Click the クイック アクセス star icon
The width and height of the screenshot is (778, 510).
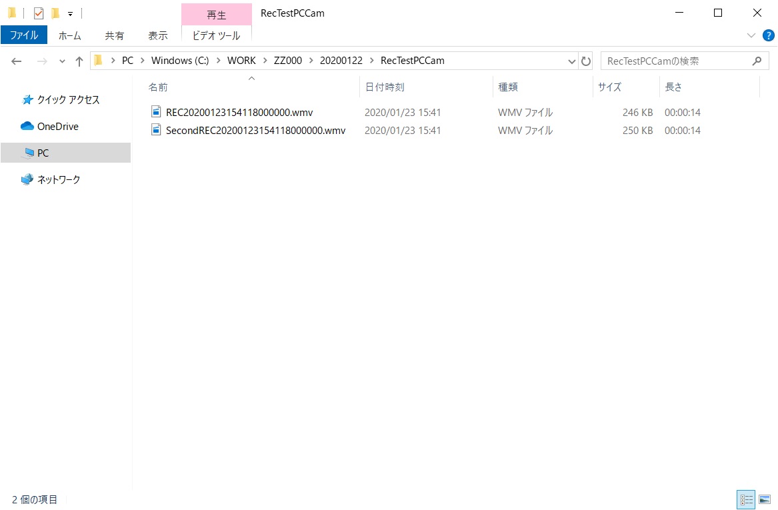(x=27, y=100)
